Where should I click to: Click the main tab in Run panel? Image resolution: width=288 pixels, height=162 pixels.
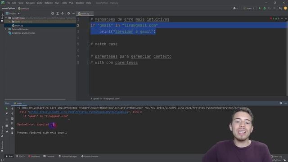pyautogui.click(x=19, y=103)
